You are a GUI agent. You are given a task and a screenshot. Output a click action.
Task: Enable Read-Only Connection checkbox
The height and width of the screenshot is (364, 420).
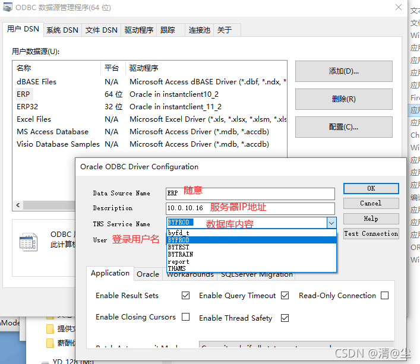[x=384, y=296]
